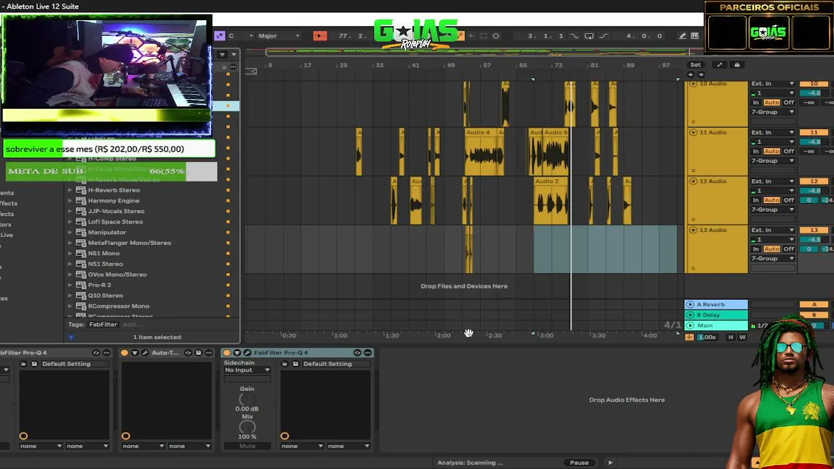Set track 13 Audio monitor to Auto
Image resolution: width=834 pixels, height=469 pixels.
click(x=771, y=249)
